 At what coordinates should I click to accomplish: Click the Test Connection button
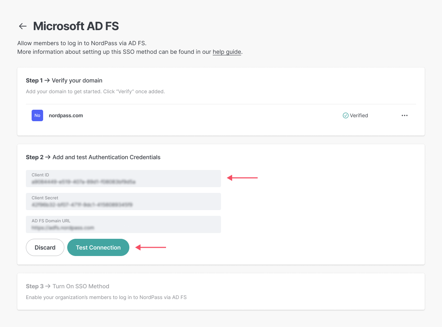point(98,247)
